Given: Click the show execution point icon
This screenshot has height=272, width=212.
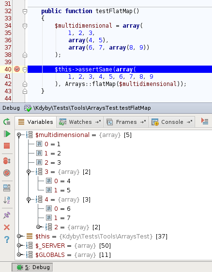Looking at the screenshot, I should 205,121.
